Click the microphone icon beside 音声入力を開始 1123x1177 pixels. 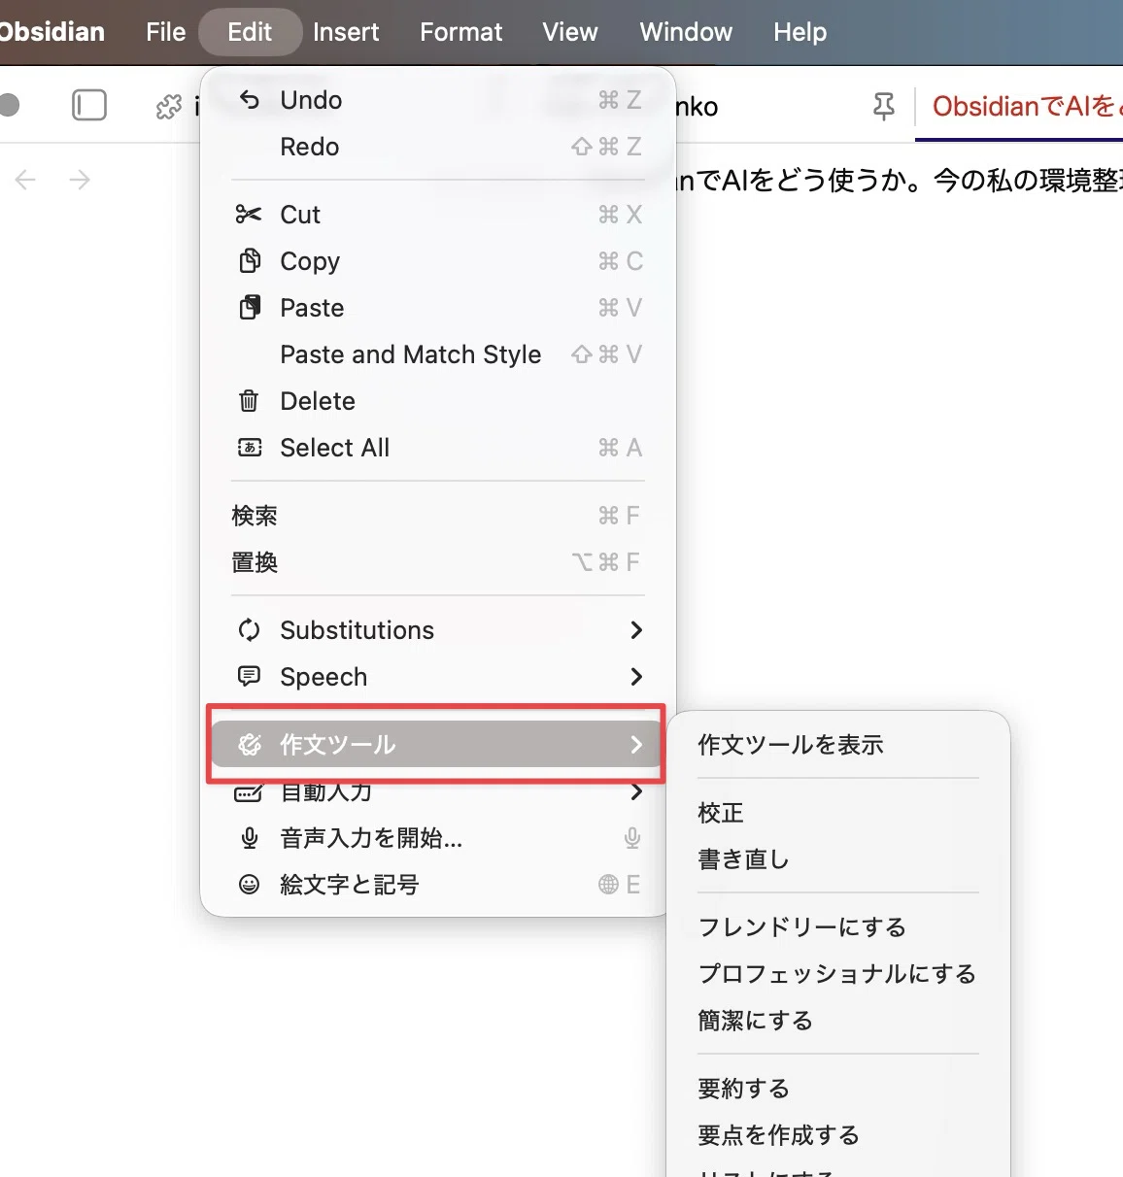(250, 838)
